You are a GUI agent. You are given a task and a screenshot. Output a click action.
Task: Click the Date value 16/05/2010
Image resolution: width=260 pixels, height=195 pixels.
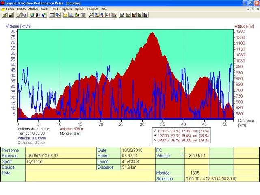132,150
